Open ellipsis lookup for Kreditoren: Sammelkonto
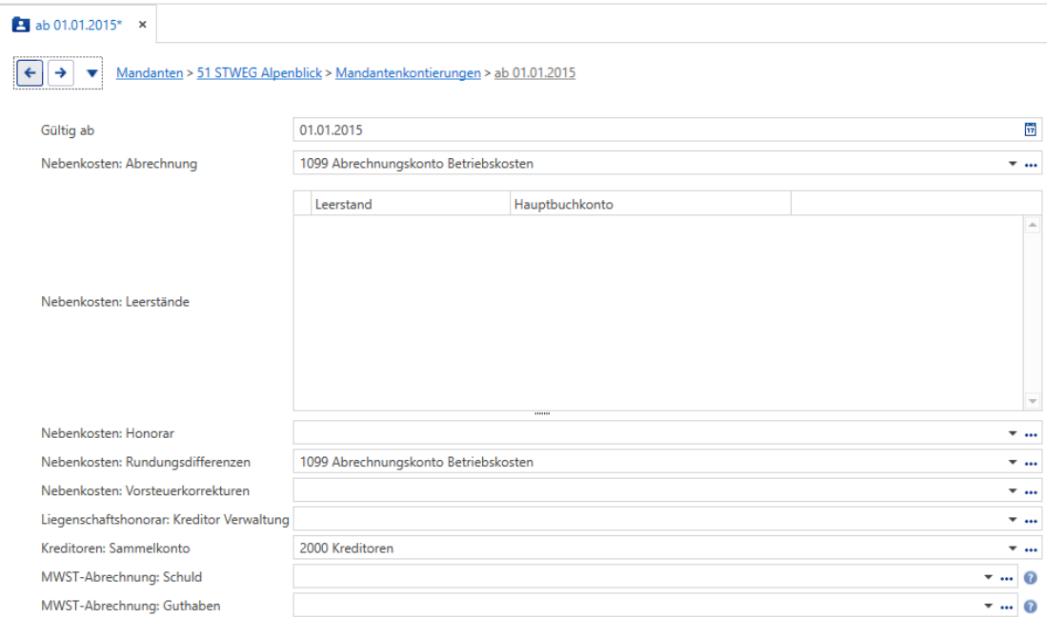The width and height of the screenshot is (1047, 618). coord(1031,549)
